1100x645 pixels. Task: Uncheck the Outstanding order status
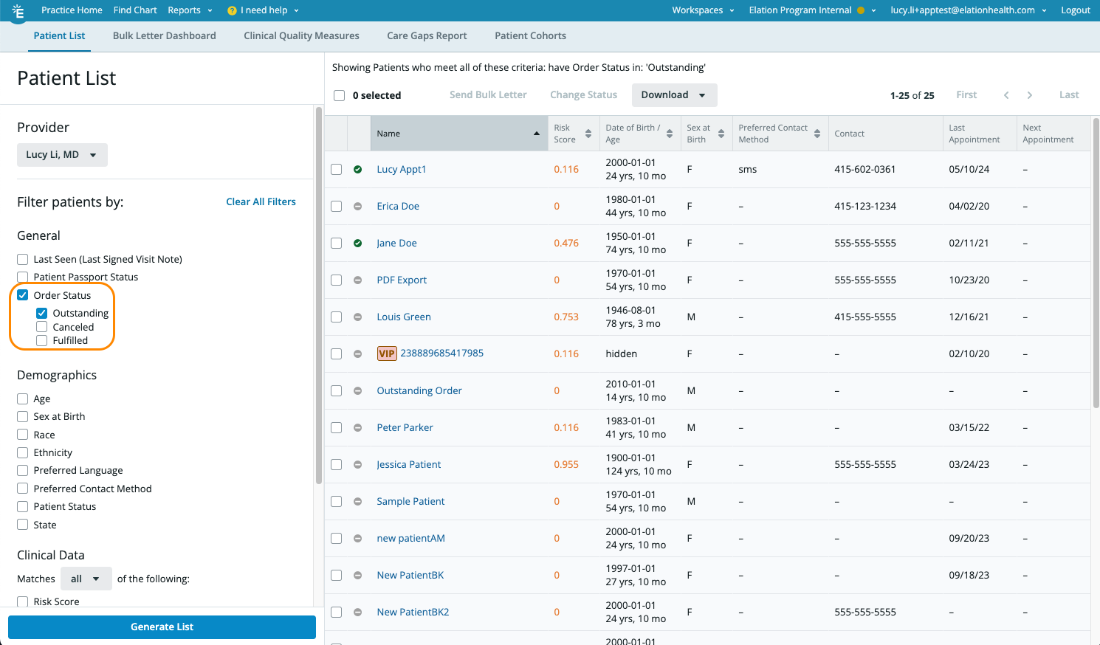[42, 313]
